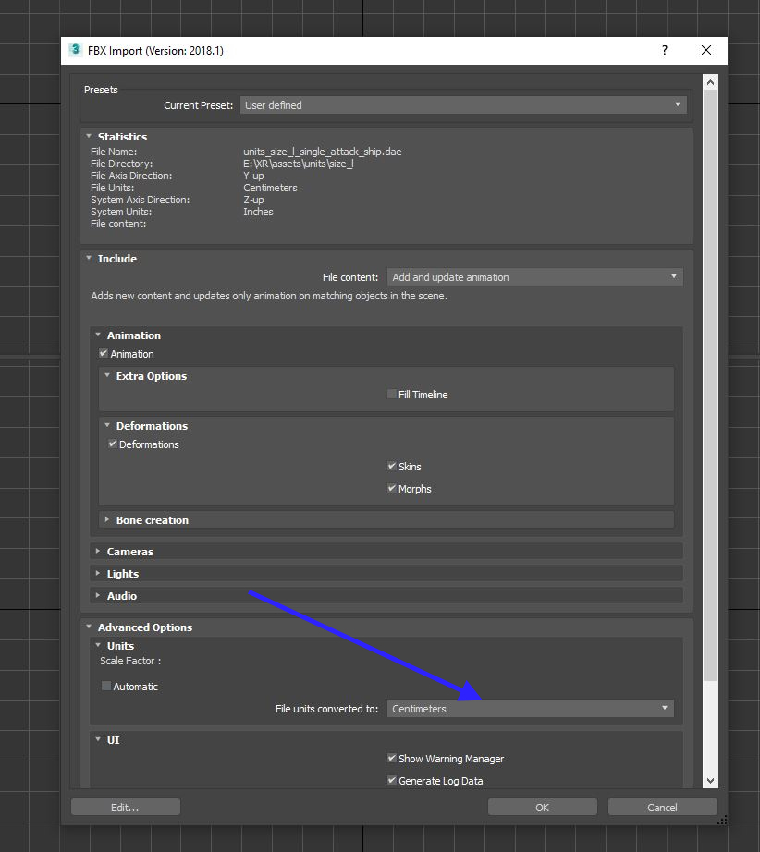760x852 pixels.
Task: Open the File content dropdown
Action: [534, 277]
